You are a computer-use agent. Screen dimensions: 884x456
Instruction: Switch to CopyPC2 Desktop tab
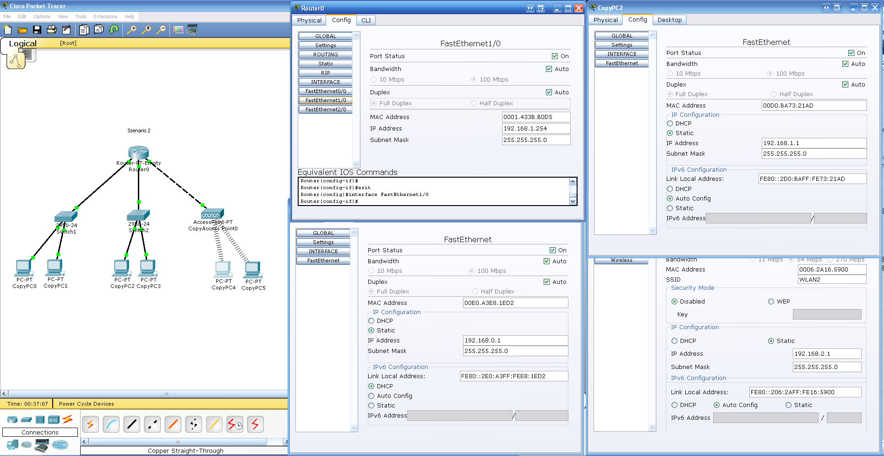pos(669,20)
